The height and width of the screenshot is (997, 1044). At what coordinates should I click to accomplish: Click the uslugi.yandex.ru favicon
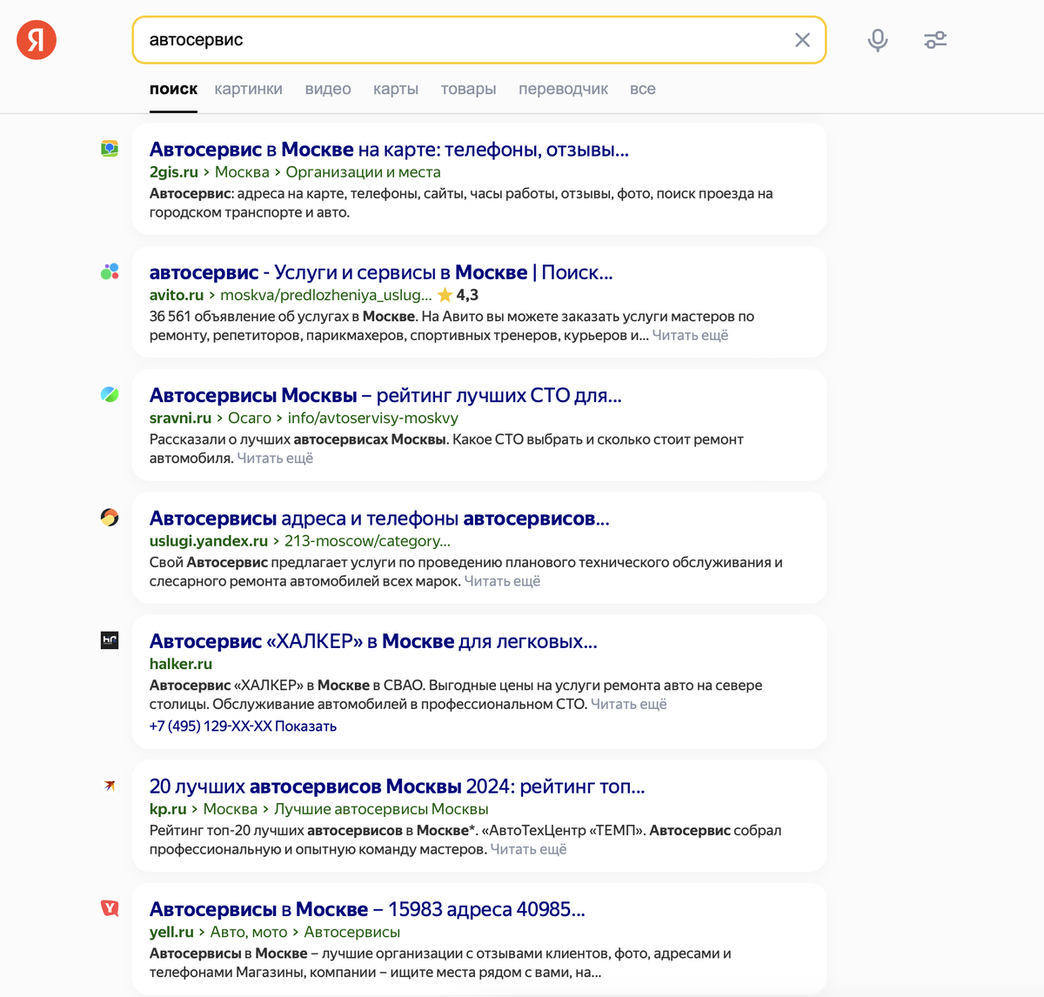pos(110,518)
